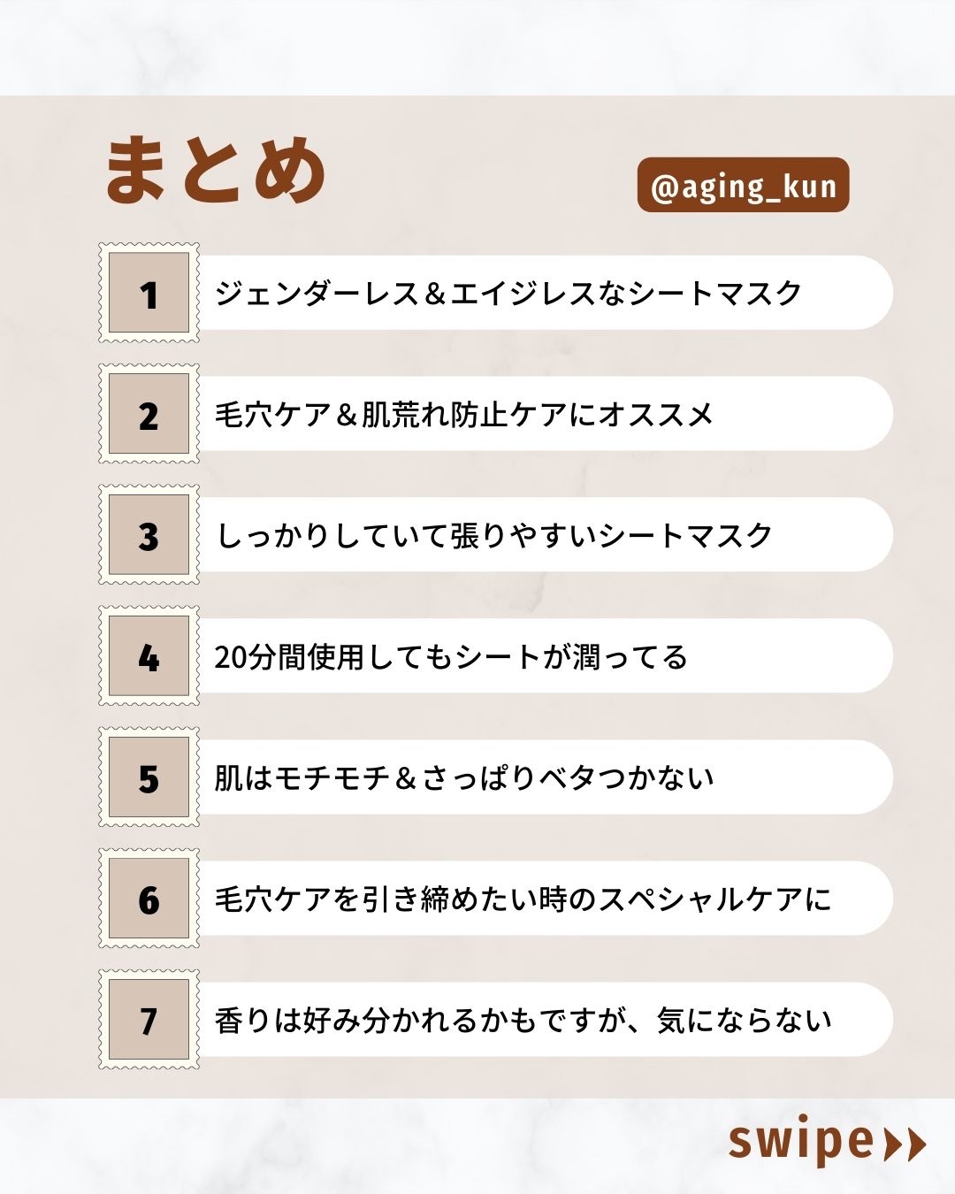Click the double arrow beside swipe
The height and width of the screenshot is (1194, 955).
(905, 1144)
